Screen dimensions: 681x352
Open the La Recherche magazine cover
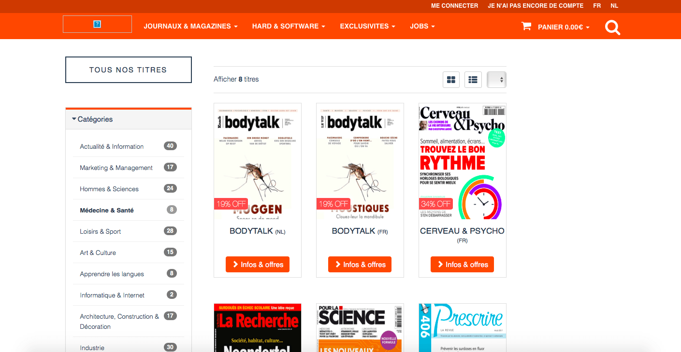[258, 327]
